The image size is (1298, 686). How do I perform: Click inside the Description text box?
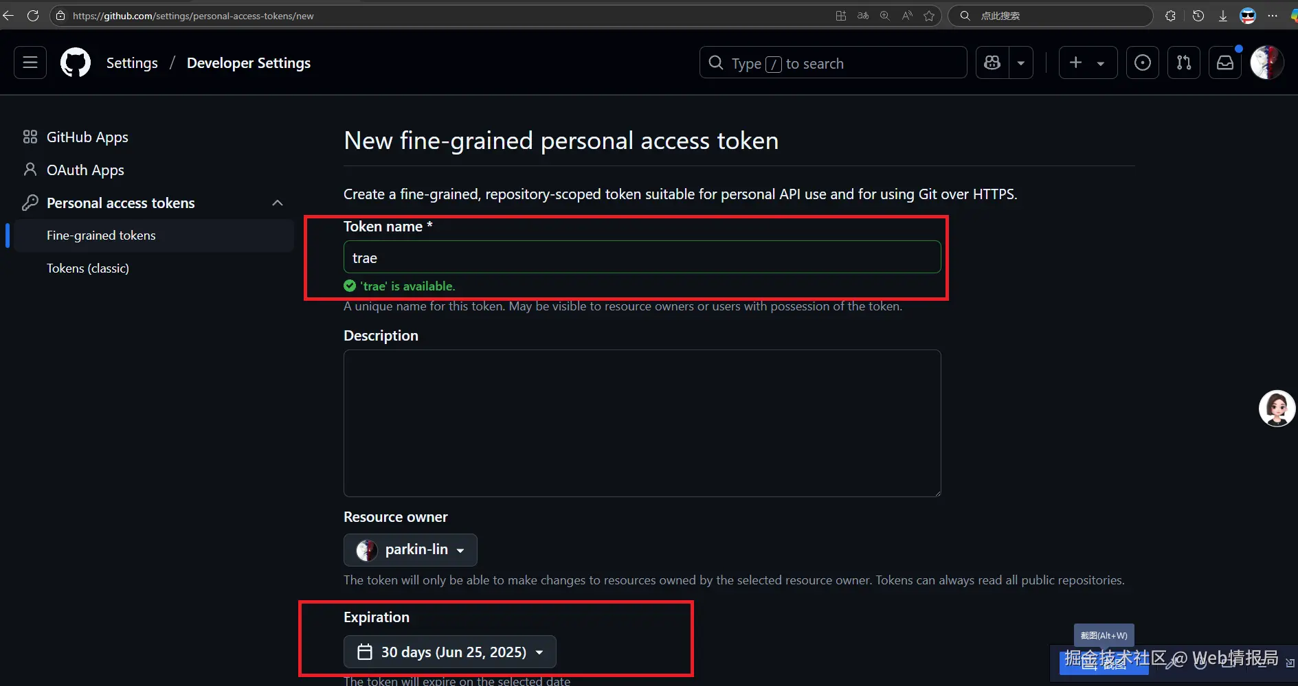[641, 422]
